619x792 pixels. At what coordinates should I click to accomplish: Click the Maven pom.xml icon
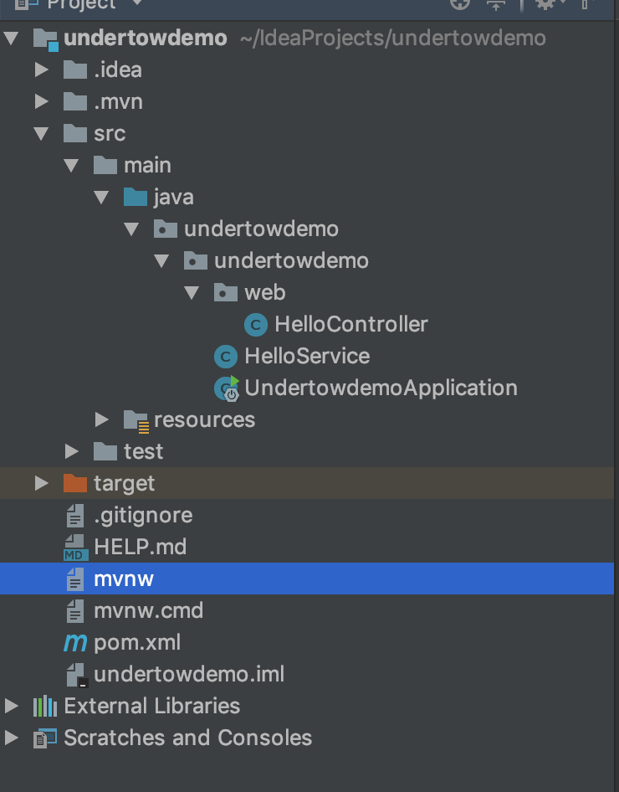(75, 643)
